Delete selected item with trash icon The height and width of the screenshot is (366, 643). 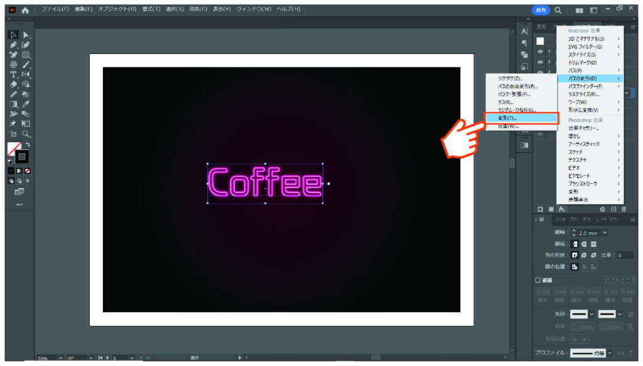[624, 210]
